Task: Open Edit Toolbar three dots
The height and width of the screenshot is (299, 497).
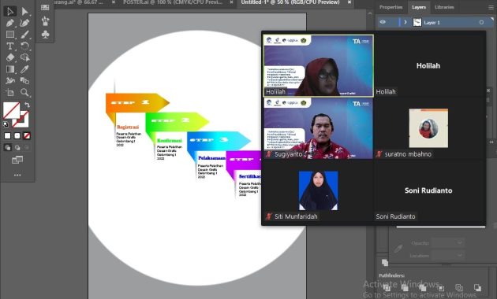Action: [17, 175]
